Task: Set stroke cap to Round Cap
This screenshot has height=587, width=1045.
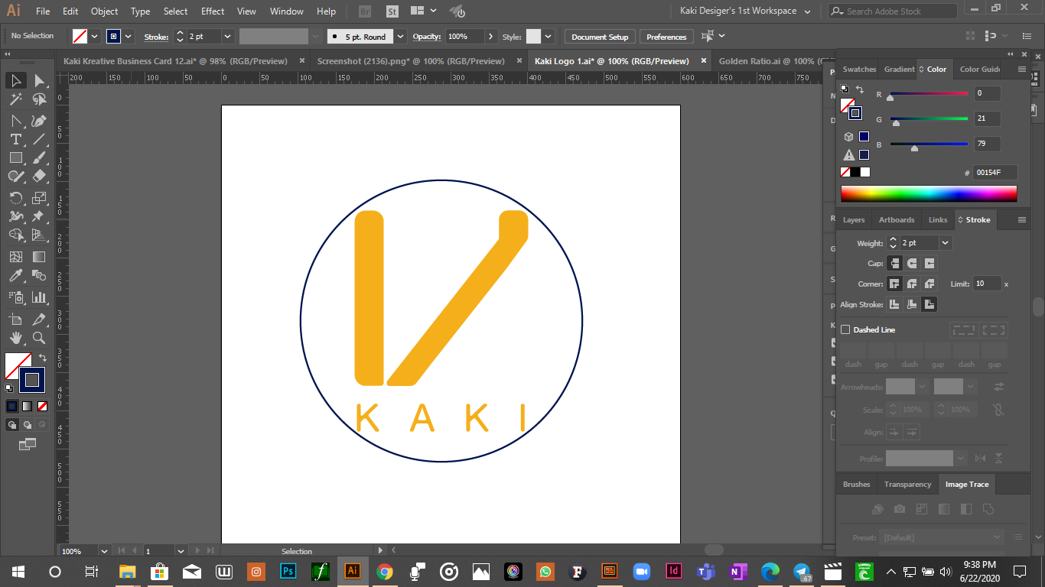Action: coord(912,263)
